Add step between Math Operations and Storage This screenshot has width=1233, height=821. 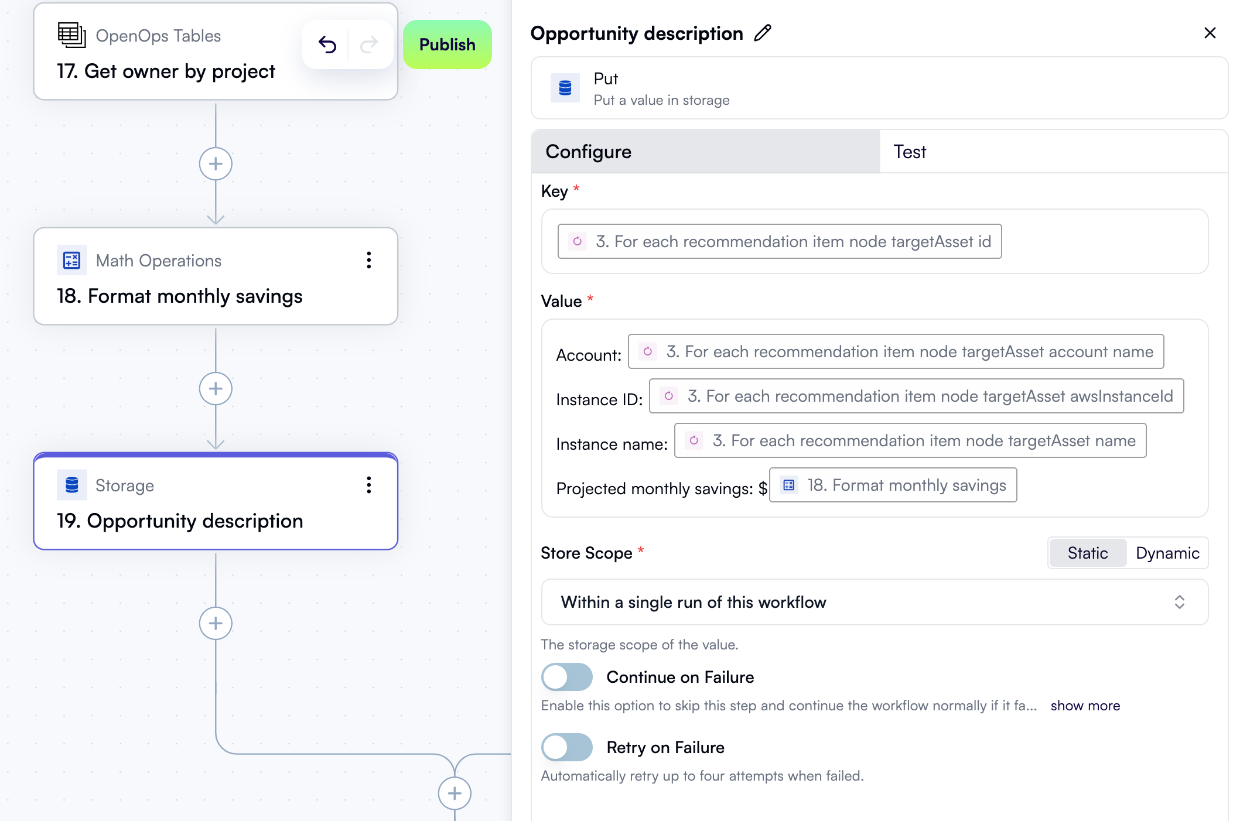point(216,389)
